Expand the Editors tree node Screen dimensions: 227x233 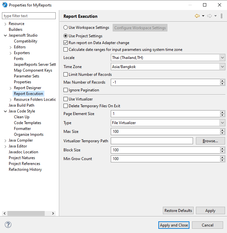coord(11,47)
